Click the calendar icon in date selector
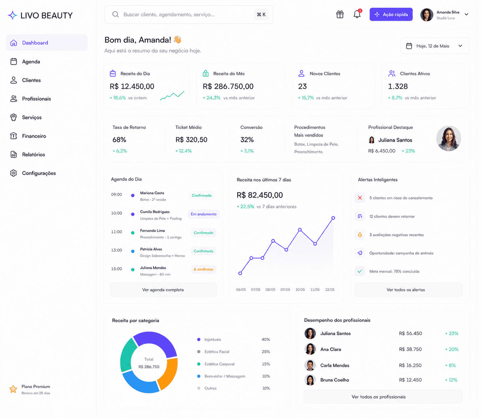This screenshot has width=481, height=418. tap(409, 46)
